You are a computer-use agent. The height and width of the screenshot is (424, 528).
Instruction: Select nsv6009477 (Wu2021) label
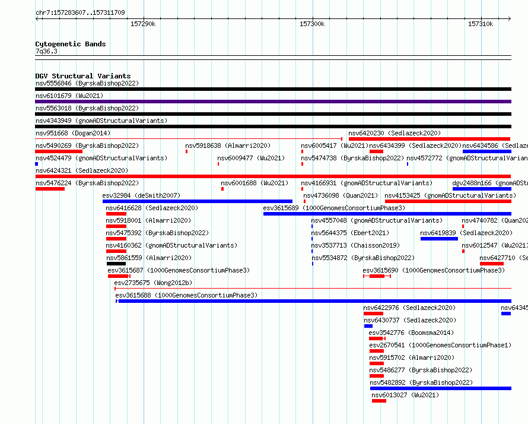tap(251, 158)
